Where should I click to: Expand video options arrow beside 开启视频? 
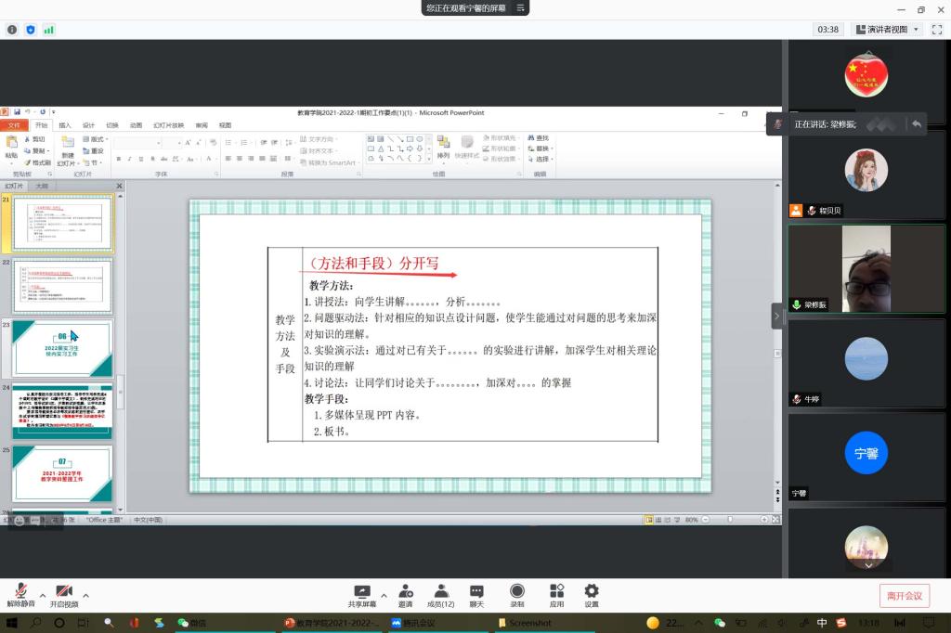(86, 595)
